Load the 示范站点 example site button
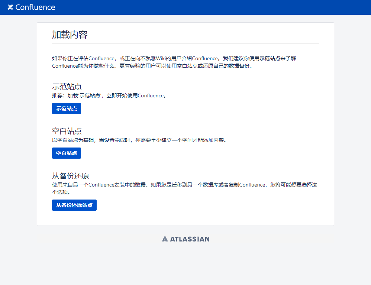The image size is (371, 285). pyautogui.click(x=67, y=109)
